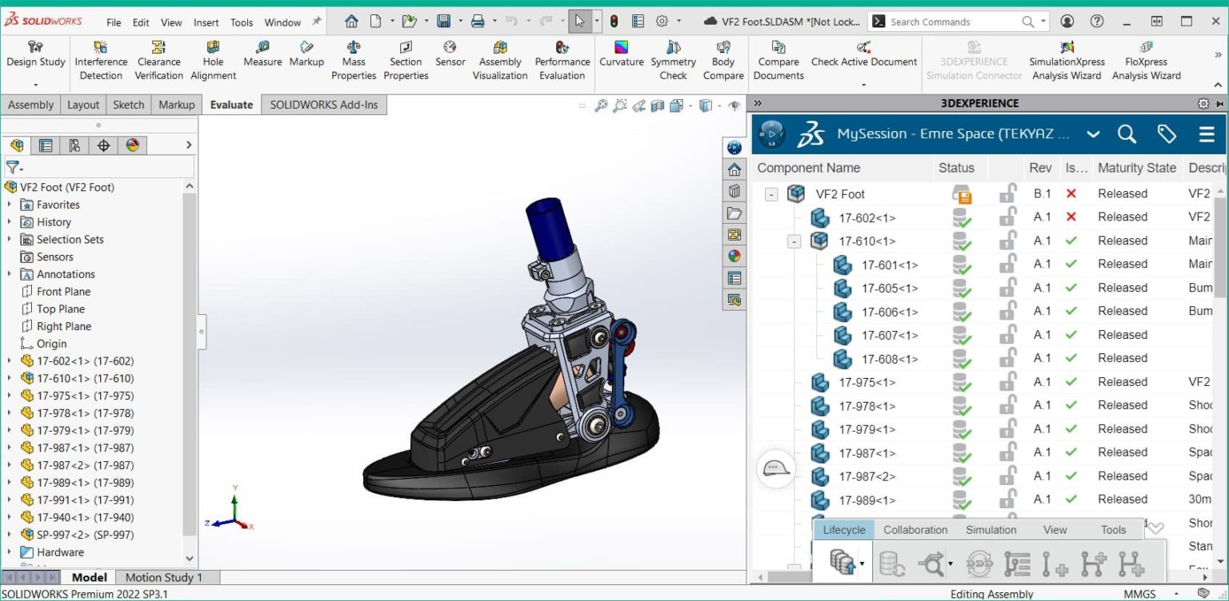Open the Tools menu
Screen dimensions: 1229x601
tap(241, 22)
